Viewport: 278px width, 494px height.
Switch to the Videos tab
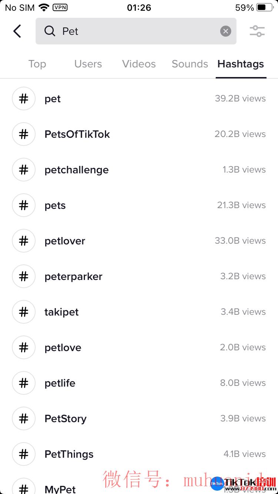point(139,64)
